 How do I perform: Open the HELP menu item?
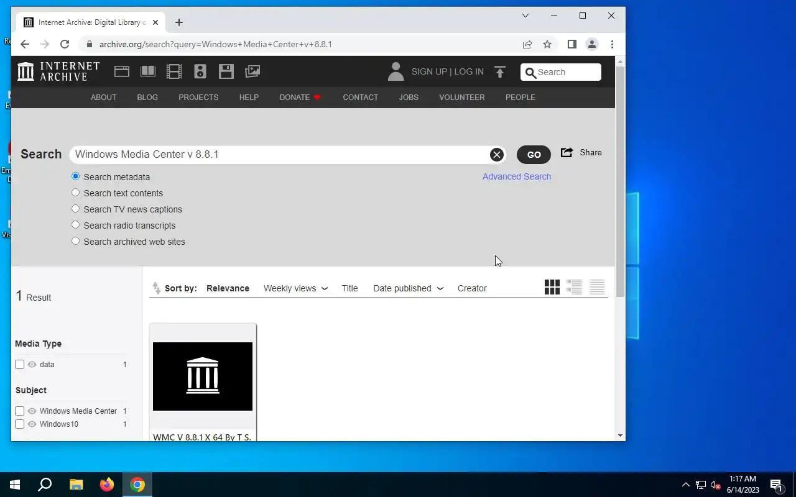249,98
